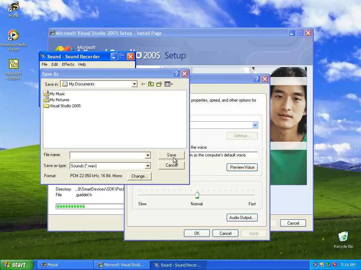Click the MyPal desktop icon
This screenshot has width=361, height=270.
13,9
